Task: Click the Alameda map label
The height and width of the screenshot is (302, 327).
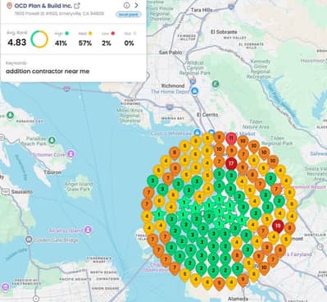Action: coord(238,299)
